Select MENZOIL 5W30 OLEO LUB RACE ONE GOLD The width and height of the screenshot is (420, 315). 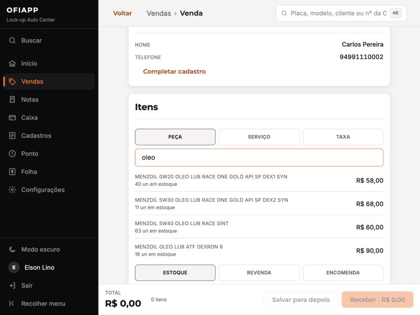[x=259, y=204]
